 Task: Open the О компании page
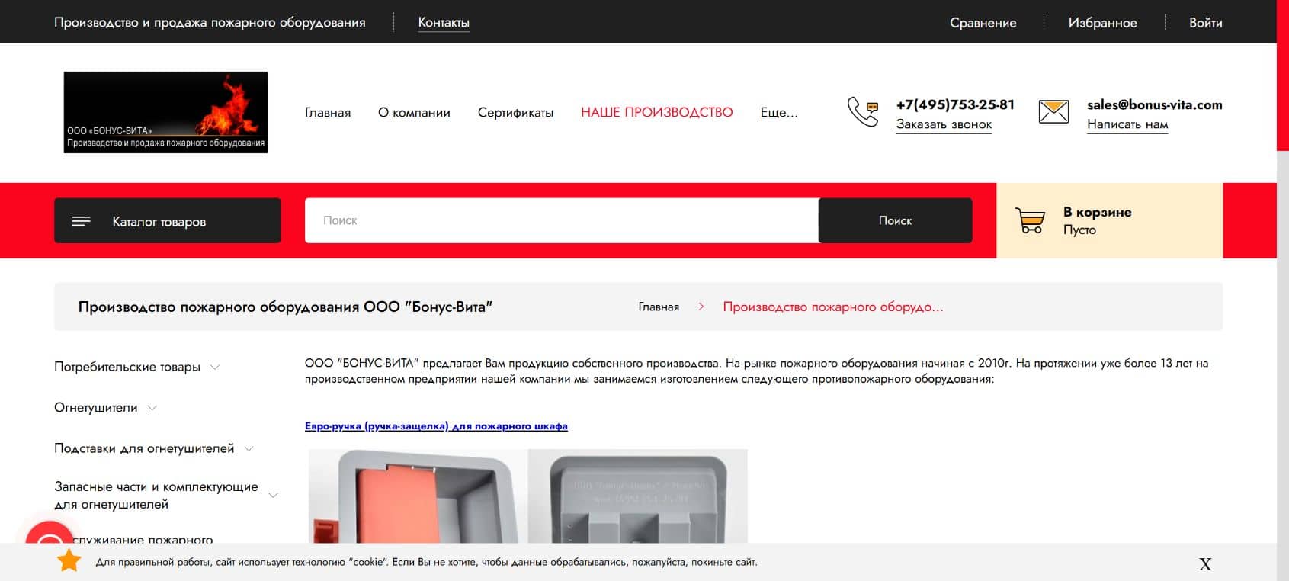click(414, 112)
